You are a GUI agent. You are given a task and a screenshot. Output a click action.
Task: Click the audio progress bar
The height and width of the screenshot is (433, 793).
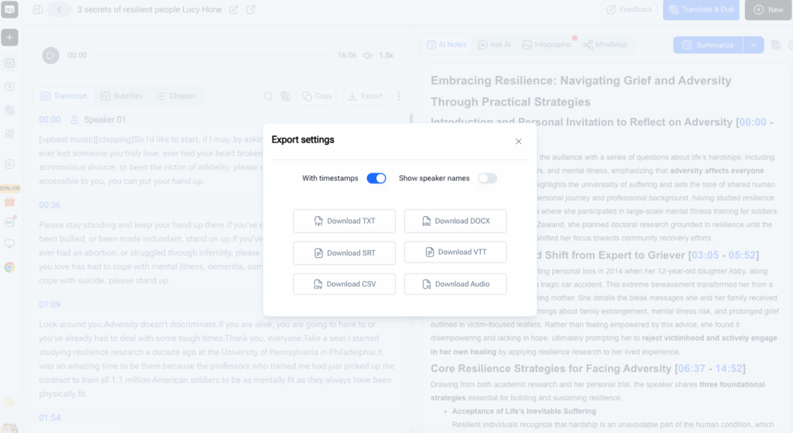pos(211,55)
